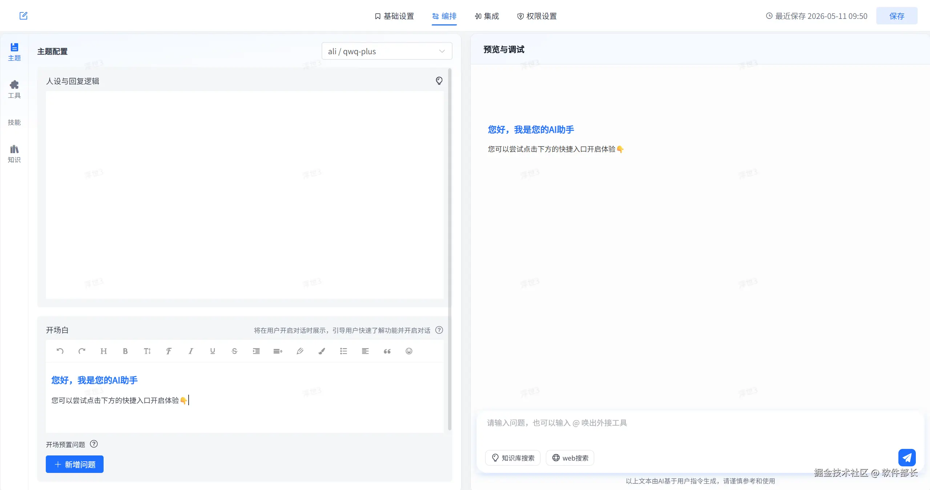Insert emoji using smiley icon

409,351
